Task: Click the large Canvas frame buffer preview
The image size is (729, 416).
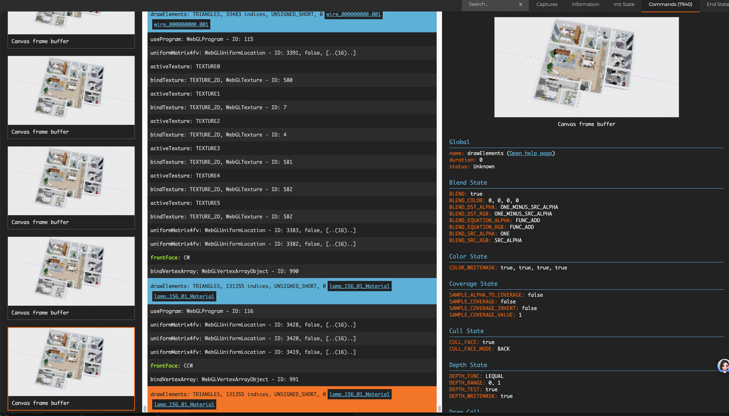Action: click(586, 67)
